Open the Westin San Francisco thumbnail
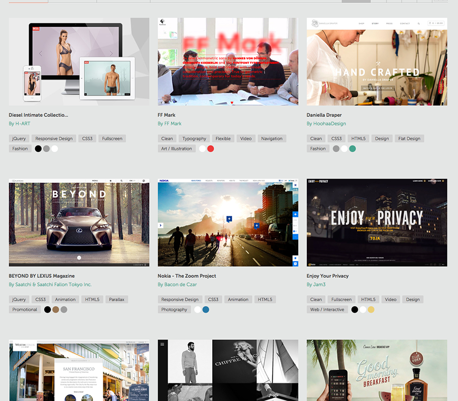 coord(79,370)
